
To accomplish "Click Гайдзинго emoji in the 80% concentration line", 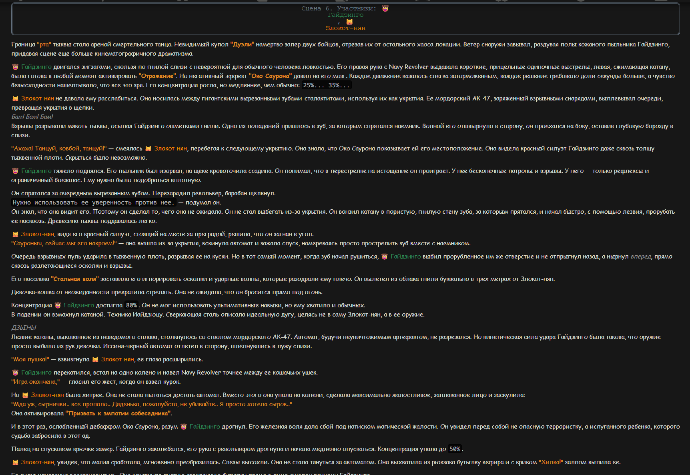I will pos(58,305).
